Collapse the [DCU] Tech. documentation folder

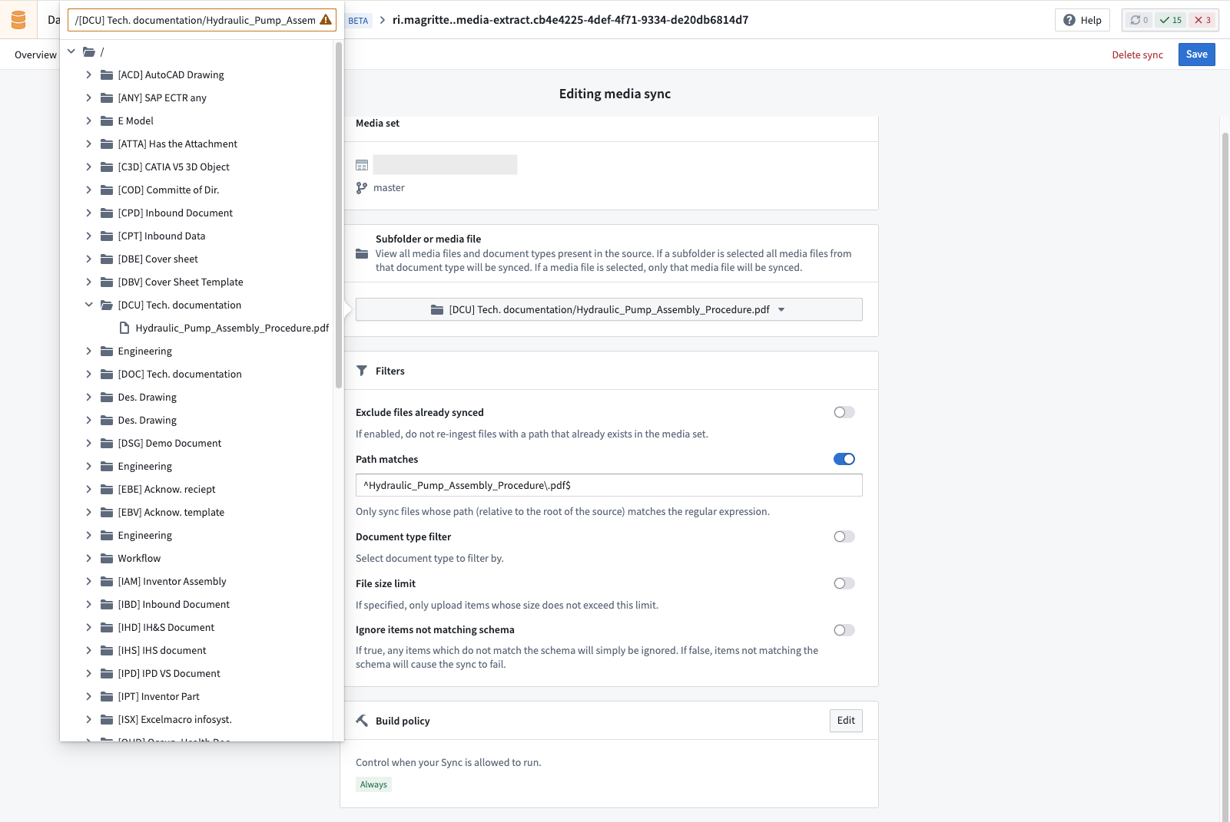89,305
